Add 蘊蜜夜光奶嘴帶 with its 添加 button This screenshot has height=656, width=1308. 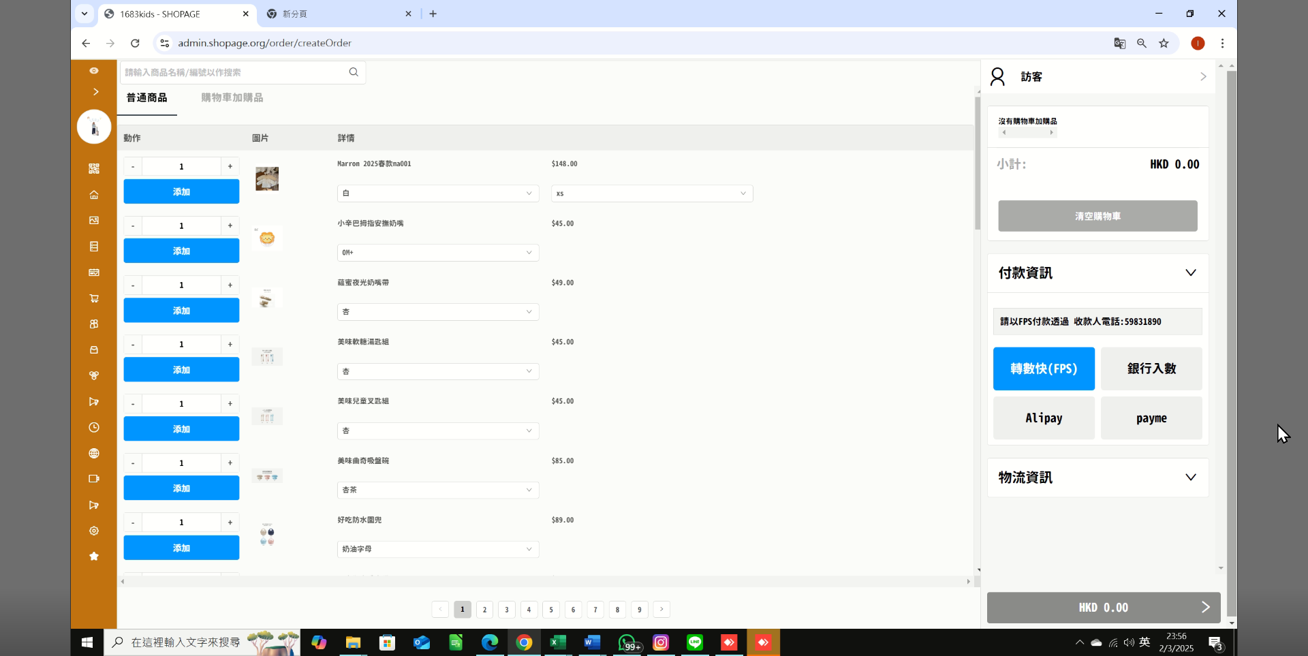point(181,311)
